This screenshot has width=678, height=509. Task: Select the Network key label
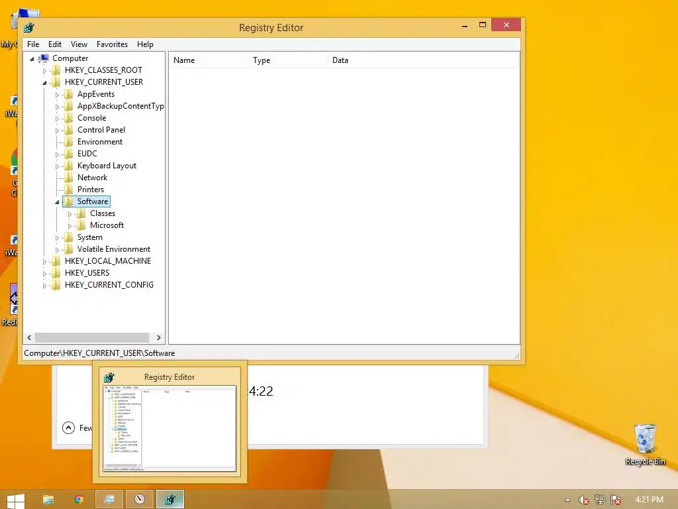pyautogui.click(x=92, y=178)
